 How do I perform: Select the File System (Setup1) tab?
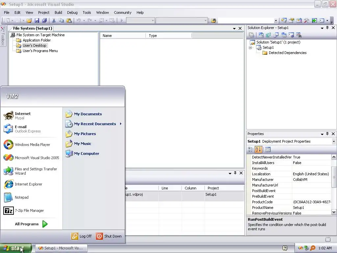33,28
